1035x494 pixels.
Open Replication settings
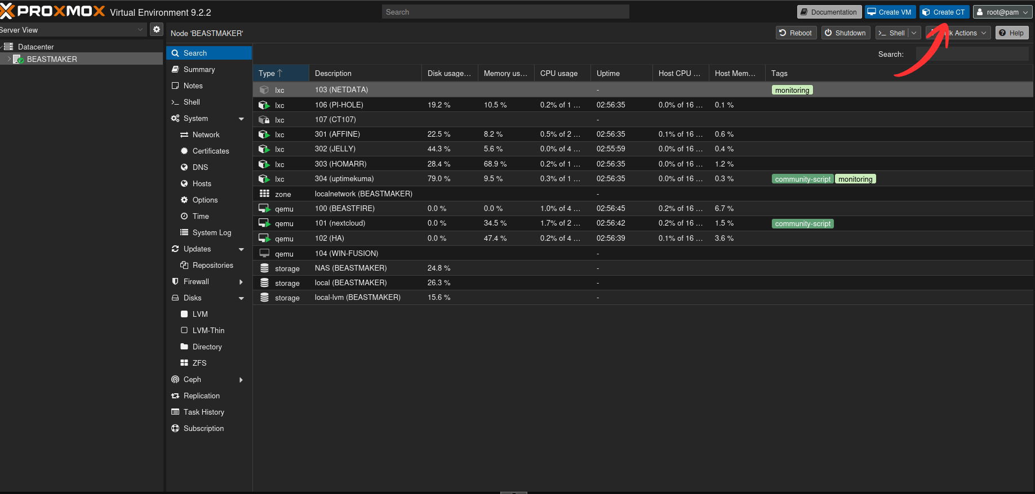coord(209,396)
